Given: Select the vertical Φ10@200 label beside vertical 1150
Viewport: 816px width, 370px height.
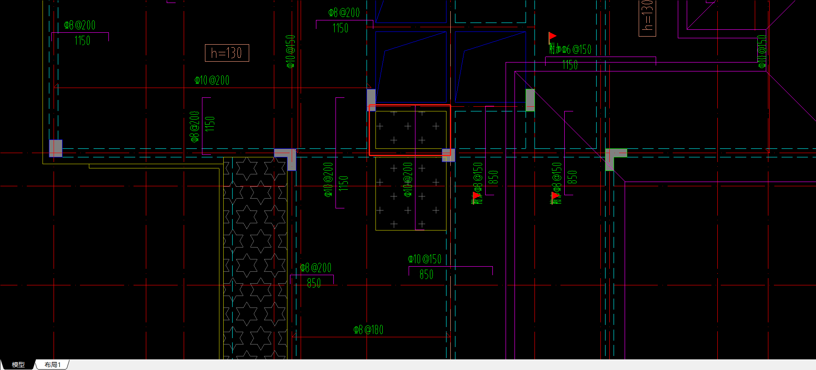Looking at the screenshot, I should coord(328,179).
